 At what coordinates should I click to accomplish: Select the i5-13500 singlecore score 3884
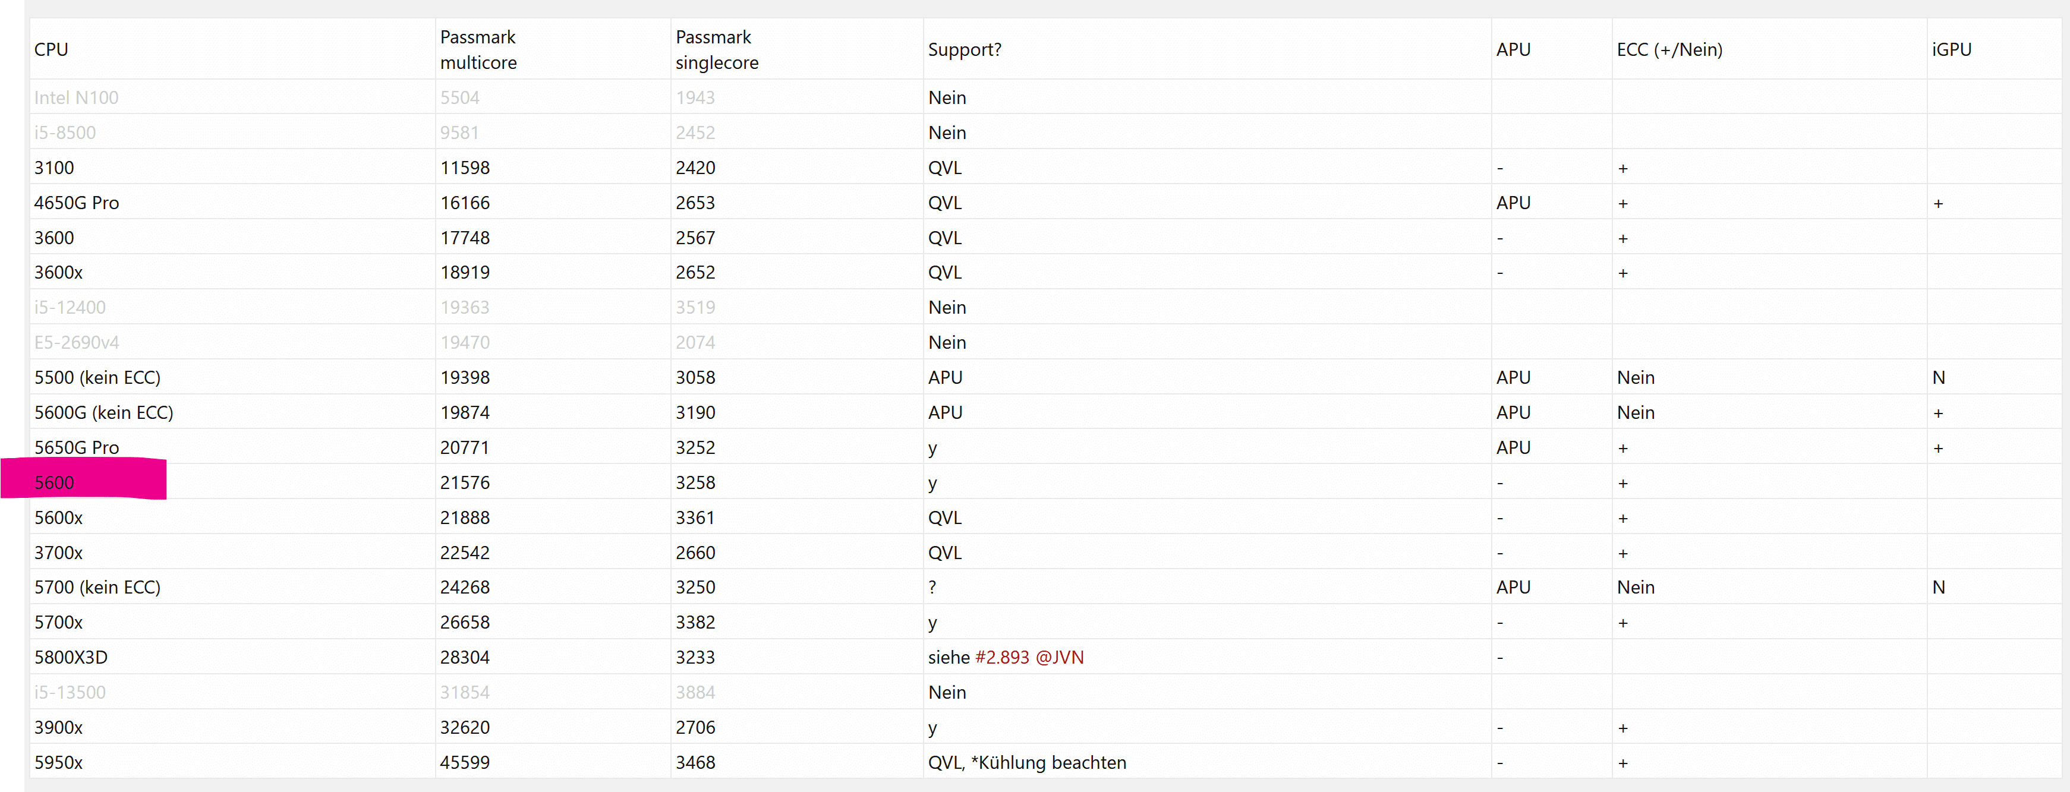click(695, 692)
